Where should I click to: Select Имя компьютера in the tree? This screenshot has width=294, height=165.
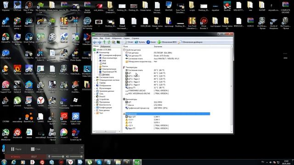click(108, 58)
